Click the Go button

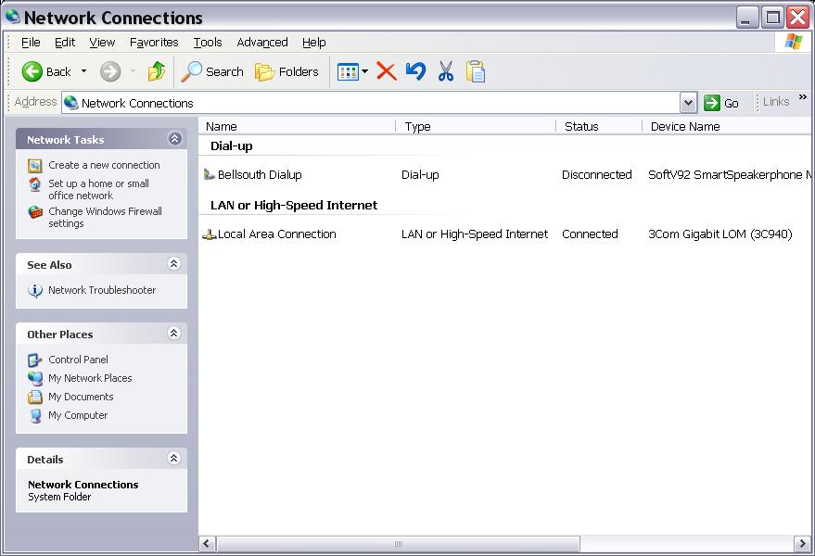(x=722, y=103)
